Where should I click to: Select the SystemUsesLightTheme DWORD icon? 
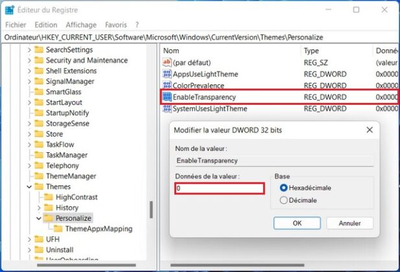[167, 109]
